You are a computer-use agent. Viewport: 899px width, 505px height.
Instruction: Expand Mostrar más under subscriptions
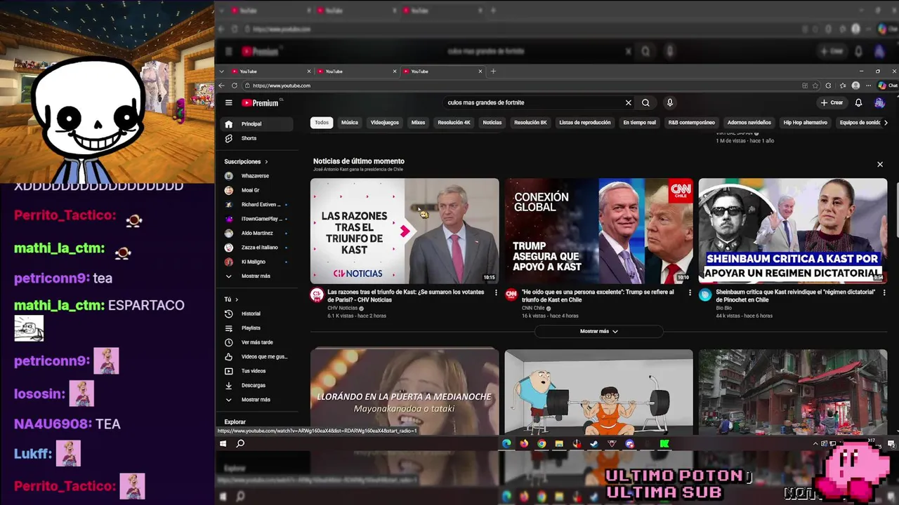257,276
